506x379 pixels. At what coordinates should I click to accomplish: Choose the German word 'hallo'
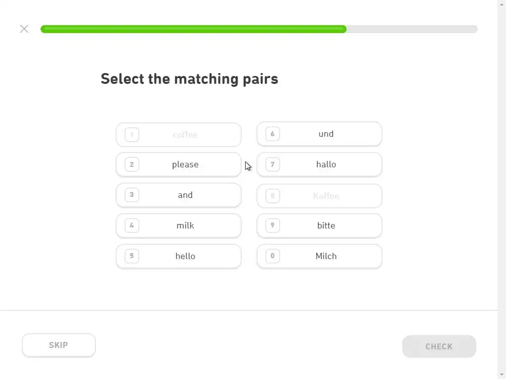[x=326, y=164]
